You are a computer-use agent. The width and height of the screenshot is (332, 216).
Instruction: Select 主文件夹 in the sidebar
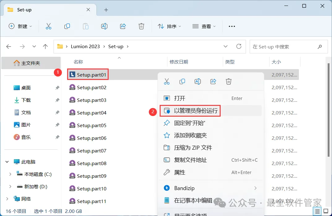[31, 63]
